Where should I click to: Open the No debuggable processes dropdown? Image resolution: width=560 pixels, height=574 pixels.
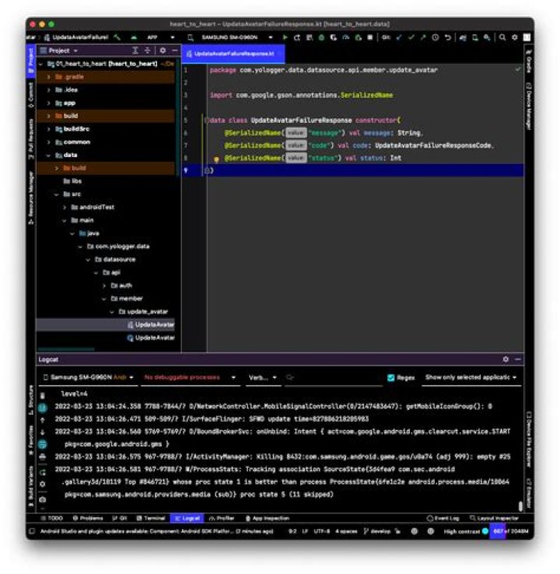190,378
